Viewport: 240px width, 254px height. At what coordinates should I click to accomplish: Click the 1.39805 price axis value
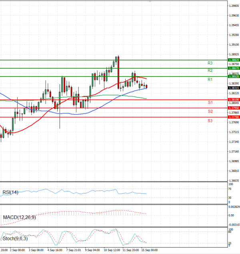pos(234,6)
